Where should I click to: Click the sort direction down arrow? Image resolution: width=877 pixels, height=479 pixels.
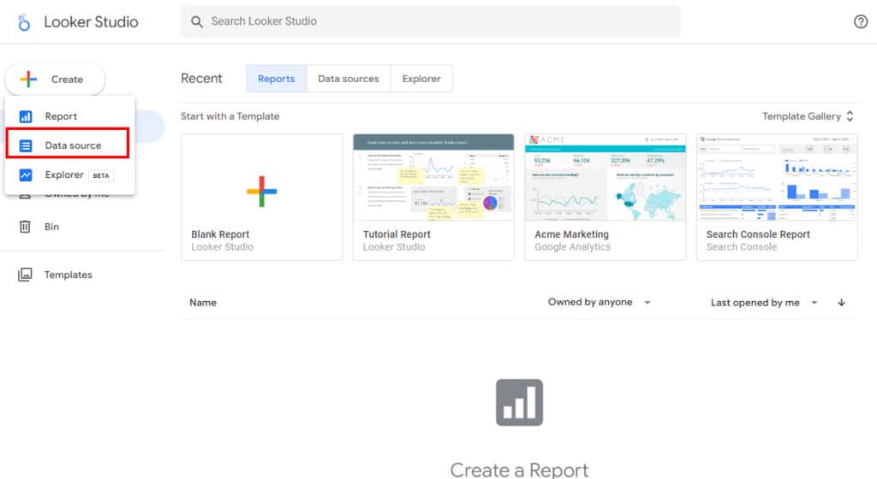[x=841, y=303]
